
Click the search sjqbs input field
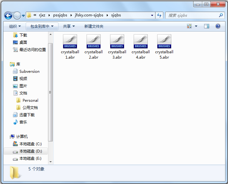pyautogui.click(x=192, y=15)
